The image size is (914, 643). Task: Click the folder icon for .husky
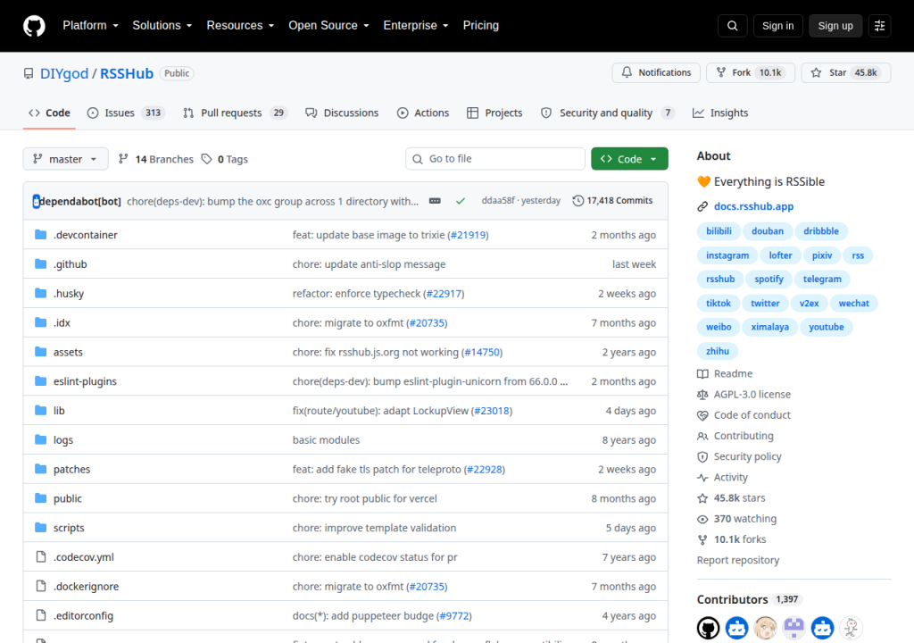pos(40,293)
